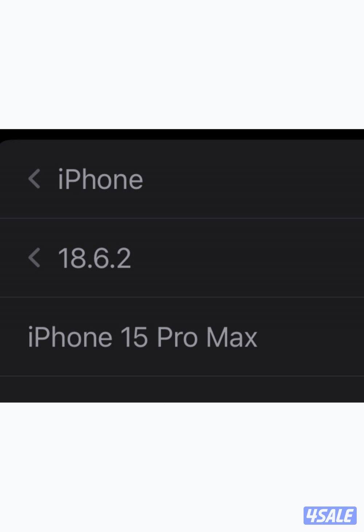Open the iPhone name row

(x=218, y=180)
